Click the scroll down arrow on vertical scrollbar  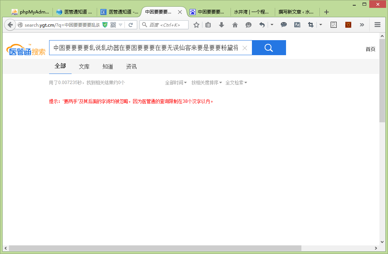[x=382, y=242]
